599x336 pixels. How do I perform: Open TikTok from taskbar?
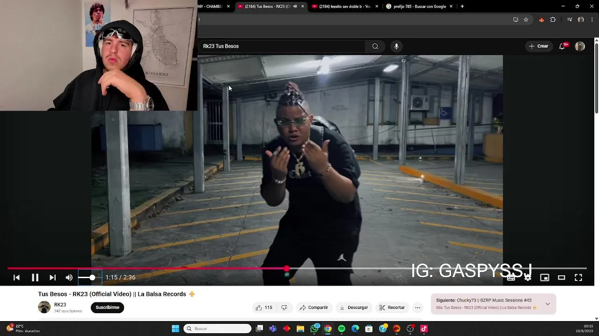[424, 329]
